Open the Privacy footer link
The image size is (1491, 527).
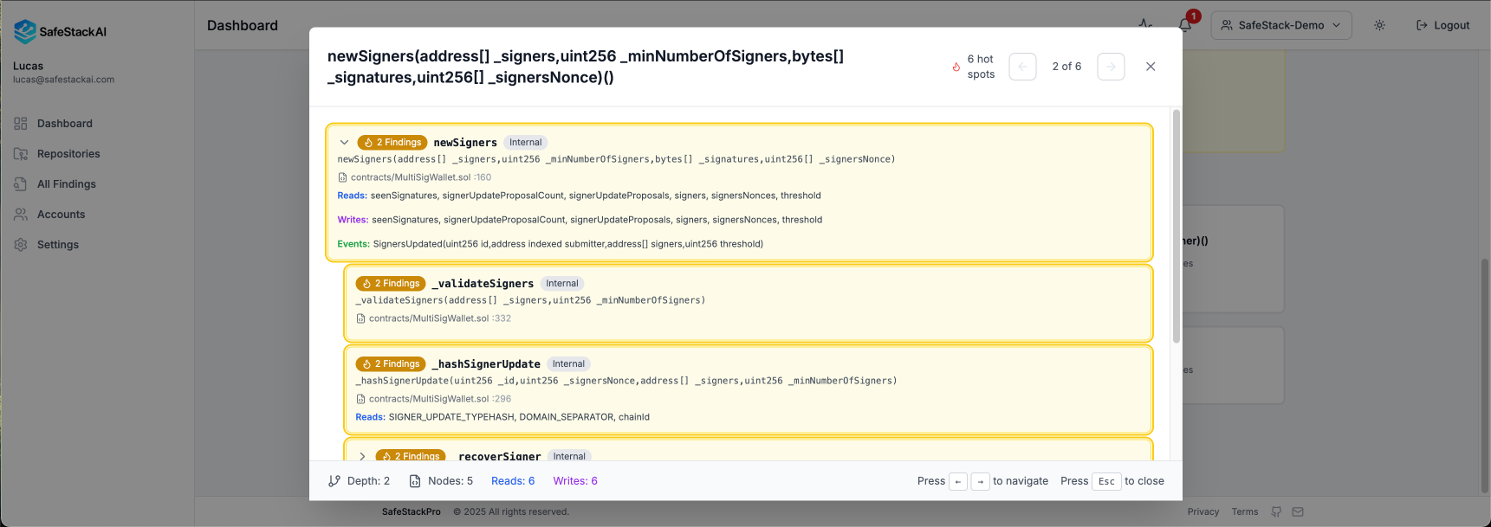[x=1203, y=512]
